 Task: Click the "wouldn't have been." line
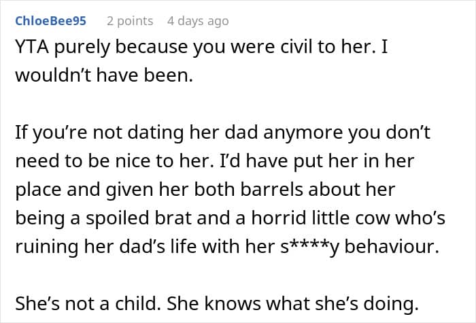pyautogui.click(x=104, y=75)
